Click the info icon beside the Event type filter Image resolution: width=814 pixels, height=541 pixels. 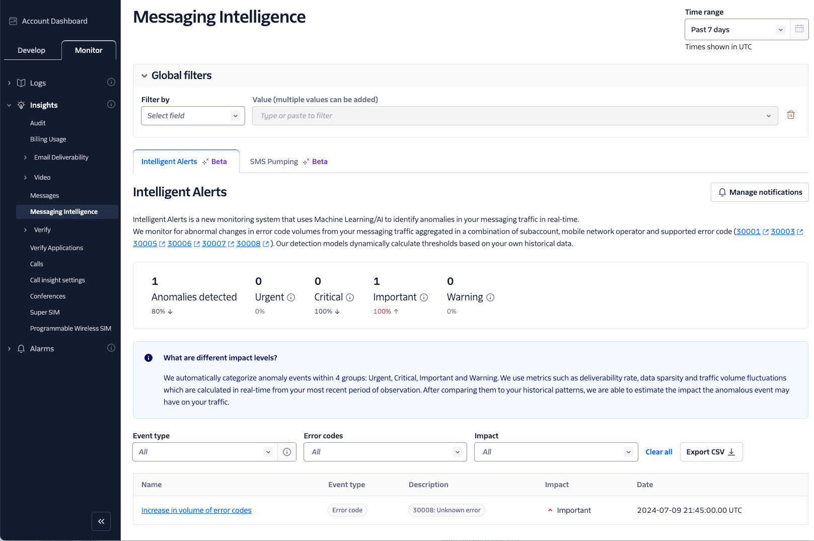coord(287,451)
